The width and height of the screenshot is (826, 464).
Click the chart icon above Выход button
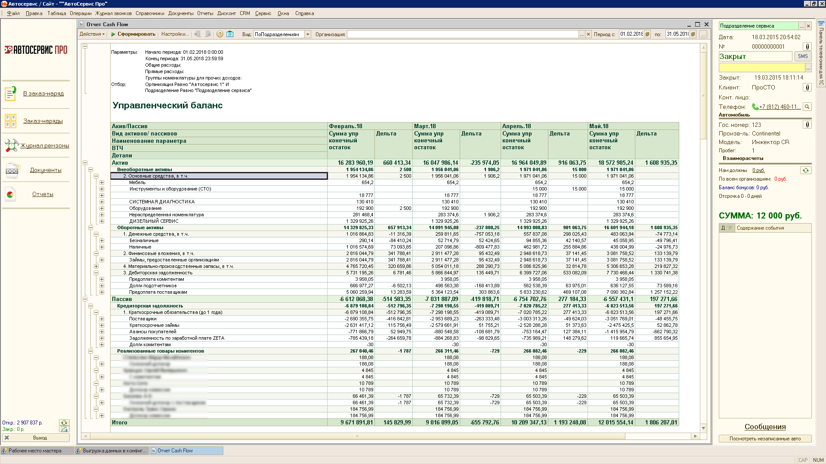(x=64, y=429)
